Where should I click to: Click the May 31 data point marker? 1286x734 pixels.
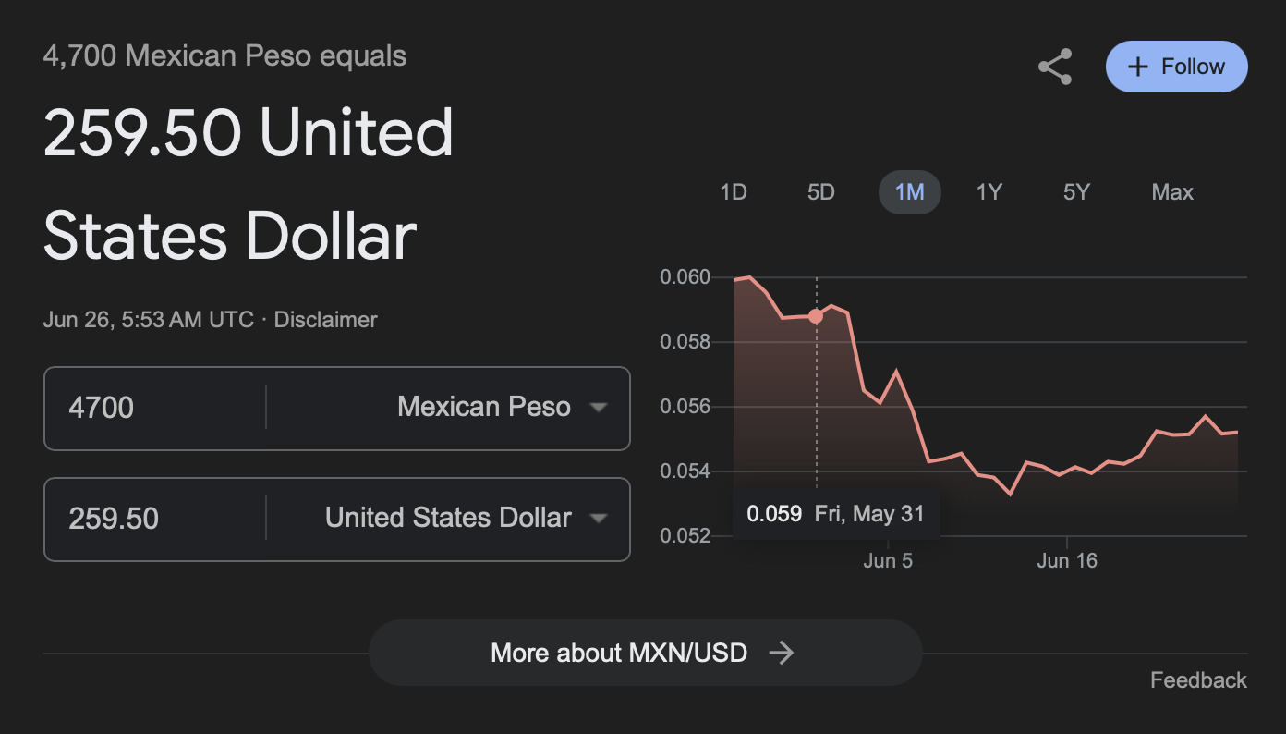coord(816,316)
